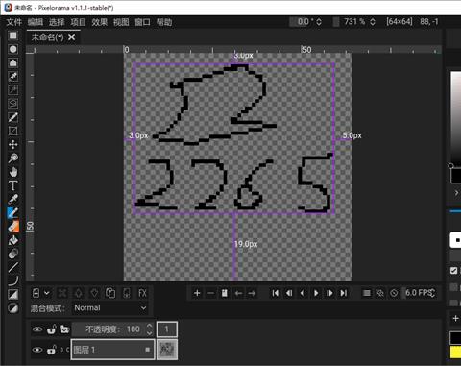Image resolution: width=461 pixels, height=366 pixels.
Task: Expand the add layer type dropdown arrow
Action: point(47,293)
